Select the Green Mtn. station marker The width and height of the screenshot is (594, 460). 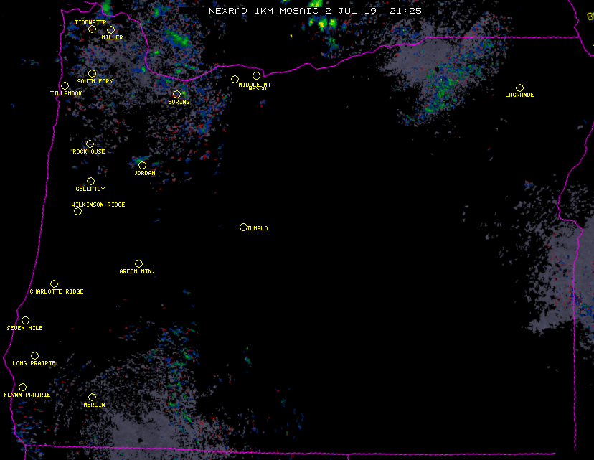coord(138,263)
